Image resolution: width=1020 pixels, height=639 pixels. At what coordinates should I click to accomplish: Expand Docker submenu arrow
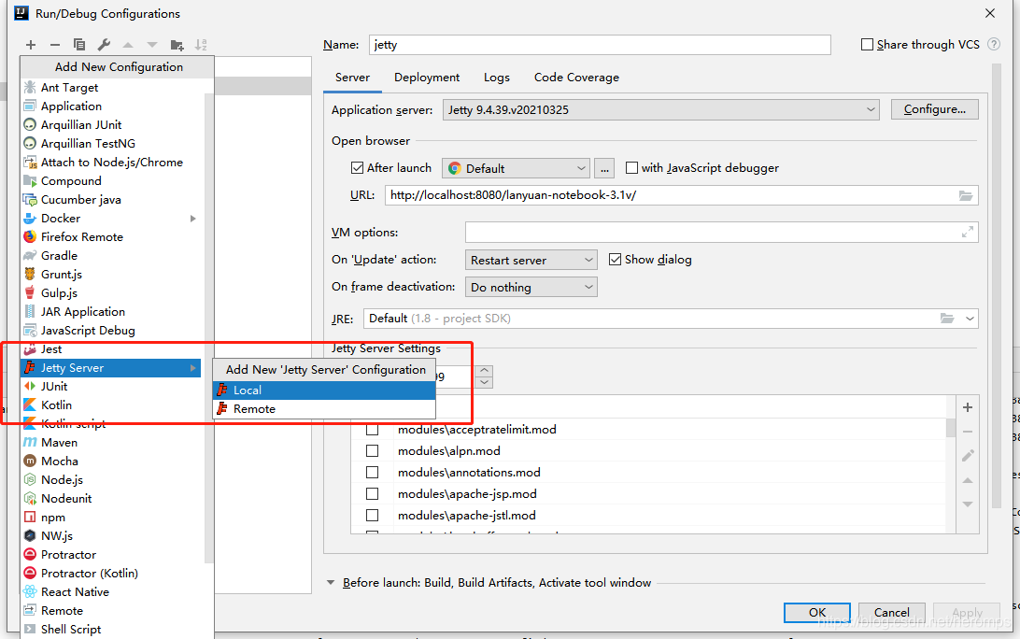tap(193, 219)
